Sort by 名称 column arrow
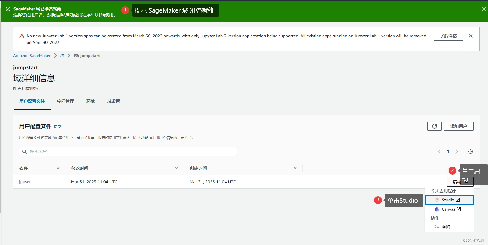The width and height of the screenshot is (488, 245). pos(58,168)
